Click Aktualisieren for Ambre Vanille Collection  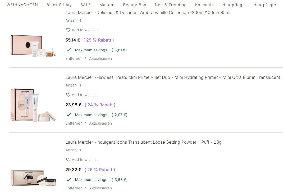(x=101, y=58)
